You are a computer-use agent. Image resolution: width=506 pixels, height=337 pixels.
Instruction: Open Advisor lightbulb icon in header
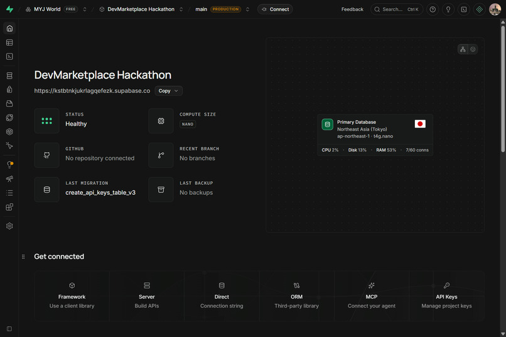click(448, 9)
